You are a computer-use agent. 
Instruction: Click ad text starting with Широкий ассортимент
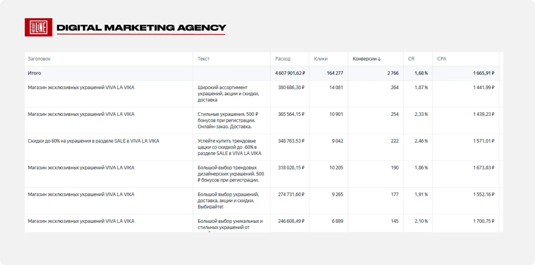228,94
